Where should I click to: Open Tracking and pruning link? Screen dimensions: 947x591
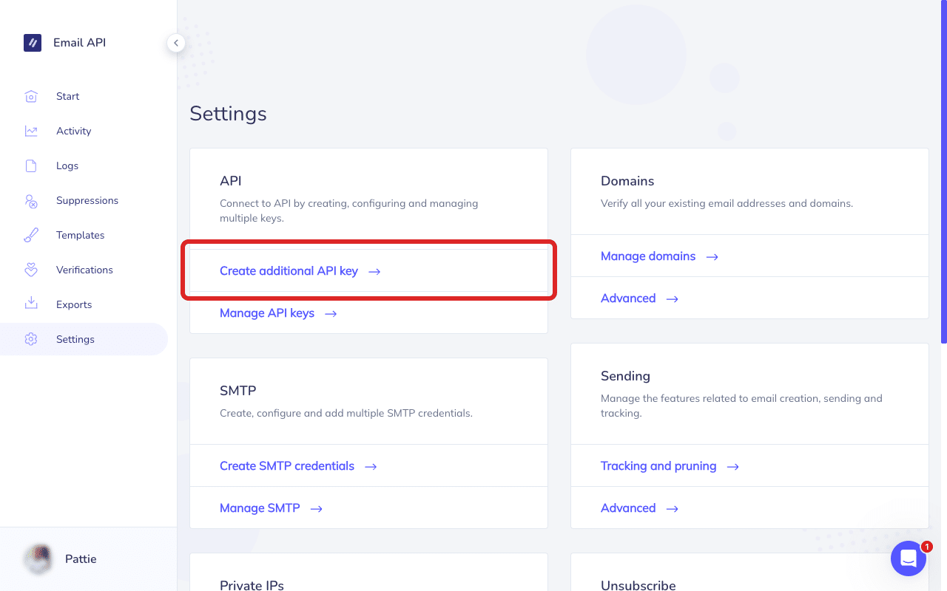coord(658,466)
